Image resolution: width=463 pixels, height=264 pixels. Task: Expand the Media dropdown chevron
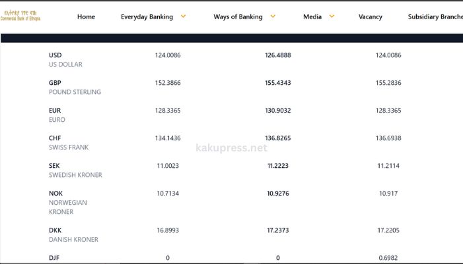pos(332,16)
